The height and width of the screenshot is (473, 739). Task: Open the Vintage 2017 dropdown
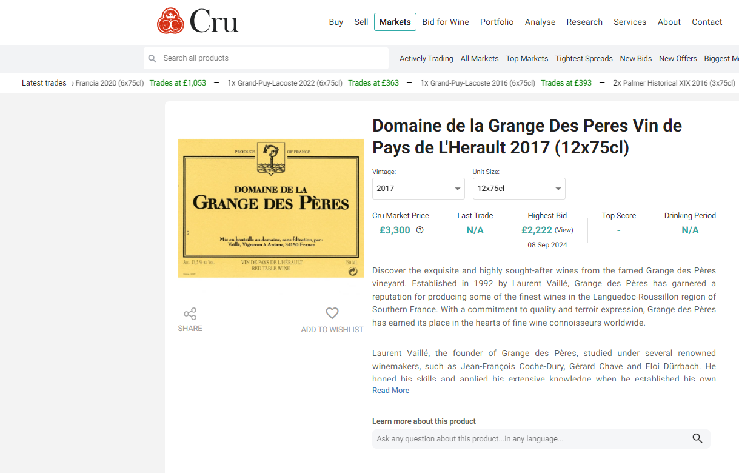tap(418, 189)
